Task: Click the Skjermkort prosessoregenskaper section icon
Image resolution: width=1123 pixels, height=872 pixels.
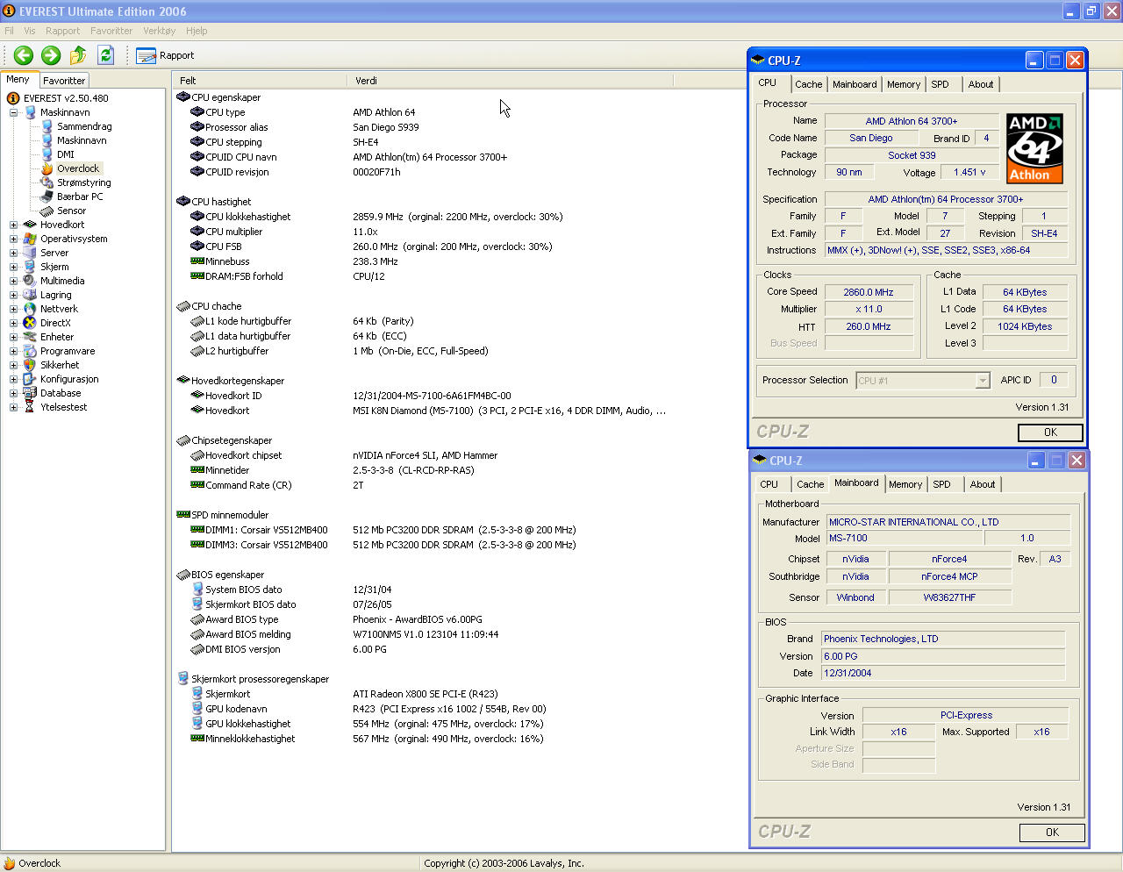Action: click(x=183, y=679)
